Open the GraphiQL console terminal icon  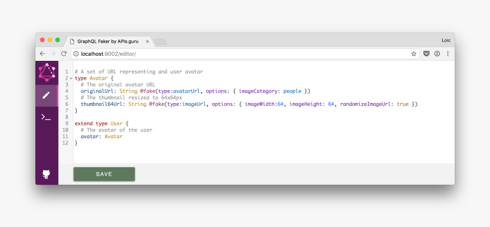46,117
